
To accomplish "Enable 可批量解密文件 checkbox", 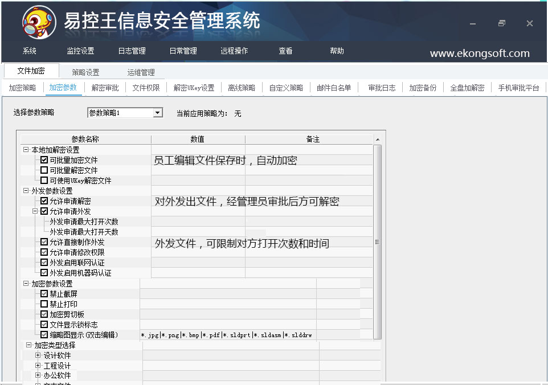I will click(44, 170).
